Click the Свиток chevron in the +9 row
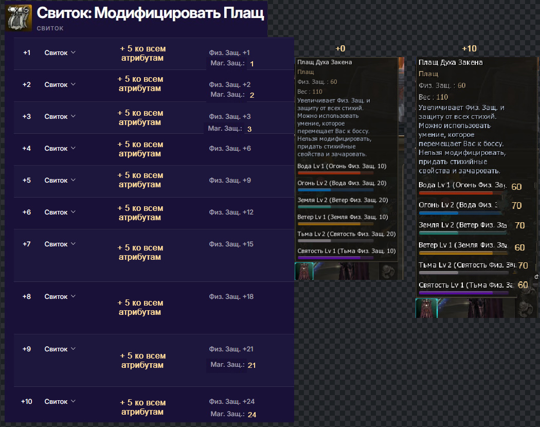The image size is (540, 427). pyautogui.click(x=73, y=349)
